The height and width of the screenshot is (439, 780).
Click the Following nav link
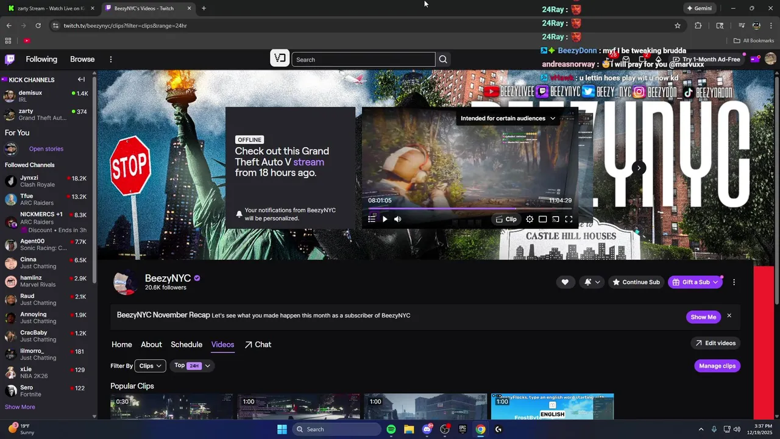(41, 59)
